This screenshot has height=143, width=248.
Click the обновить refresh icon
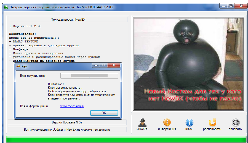pos(236,123)
